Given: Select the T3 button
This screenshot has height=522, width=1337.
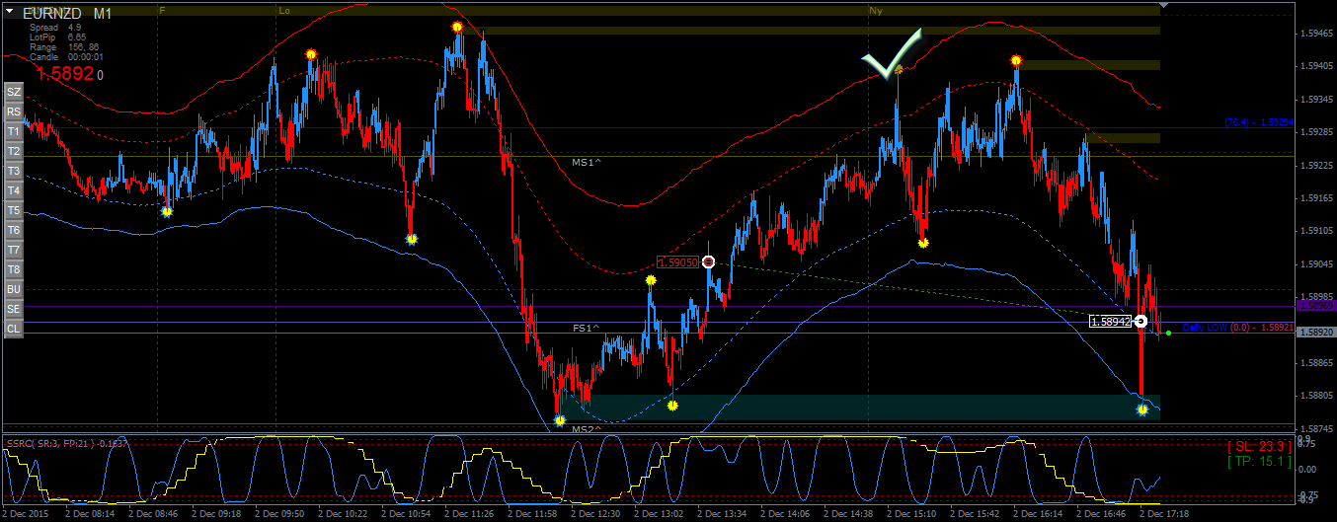Looking at the screenshot, I should 14,171.
